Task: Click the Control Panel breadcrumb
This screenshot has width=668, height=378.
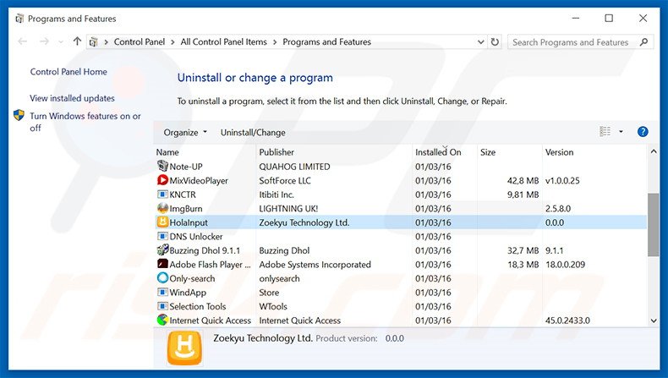Action: click(140, 41)
